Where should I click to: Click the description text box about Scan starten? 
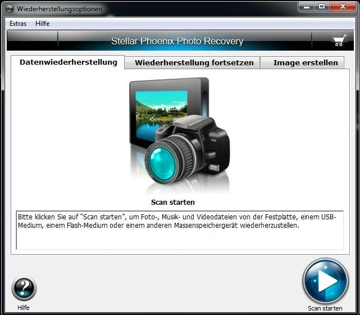(180, 230)
